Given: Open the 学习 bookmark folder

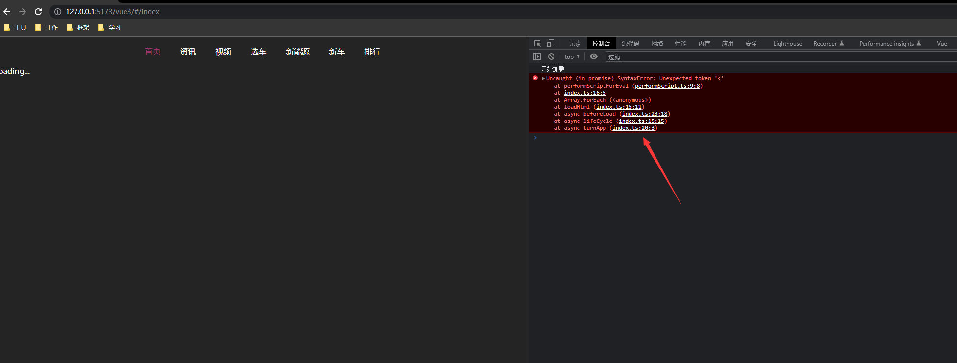Looking at the screenshot, I should pos(109,28).
